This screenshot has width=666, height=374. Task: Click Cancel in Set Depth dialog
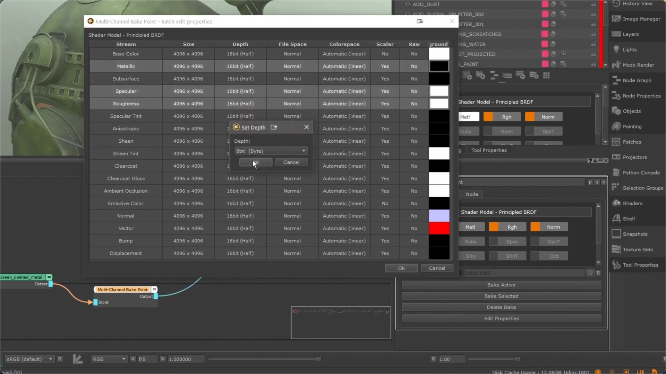tap(291, 162)
